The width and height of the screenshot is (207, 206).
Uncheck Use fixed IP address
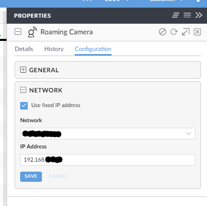(x=24, y=106)
